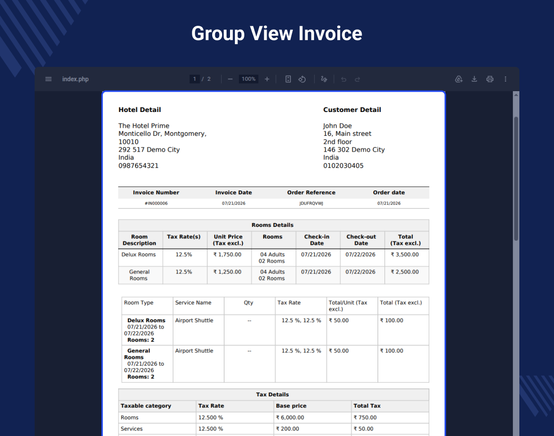Click the undo arrow icon
Viewport: 554px width, 436px height.
pos(343,79)
